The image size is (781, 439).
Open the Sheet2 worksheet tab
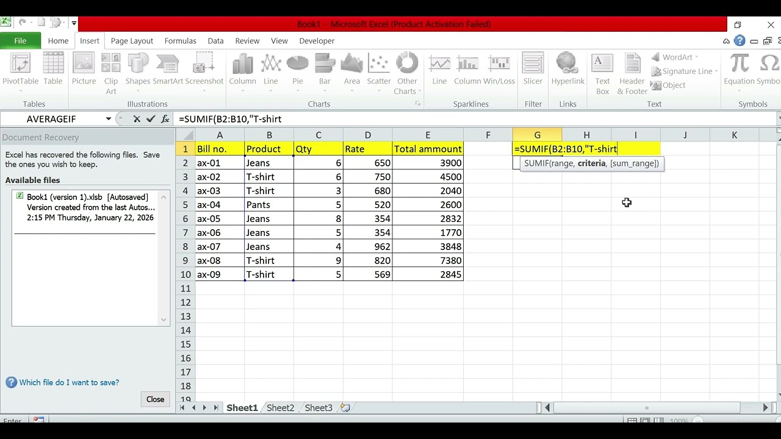coord(281,408)
